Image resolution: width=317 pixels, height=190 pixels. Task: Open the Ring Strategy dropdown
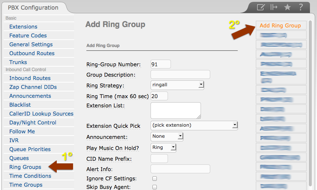177,85
